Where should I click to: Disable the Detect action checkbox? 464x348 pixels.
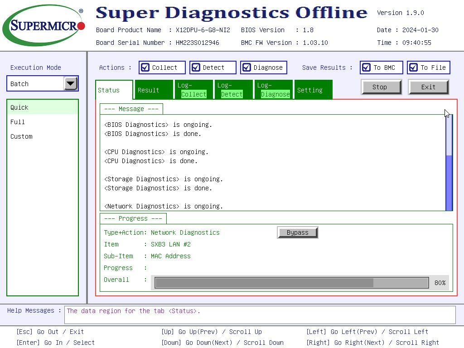196,67
